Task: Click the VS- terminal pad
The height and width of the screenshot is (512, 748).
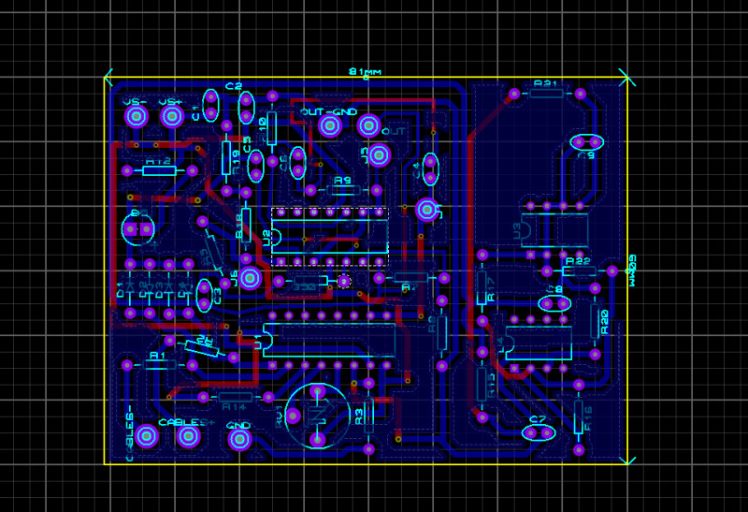Action: (137, 116)
